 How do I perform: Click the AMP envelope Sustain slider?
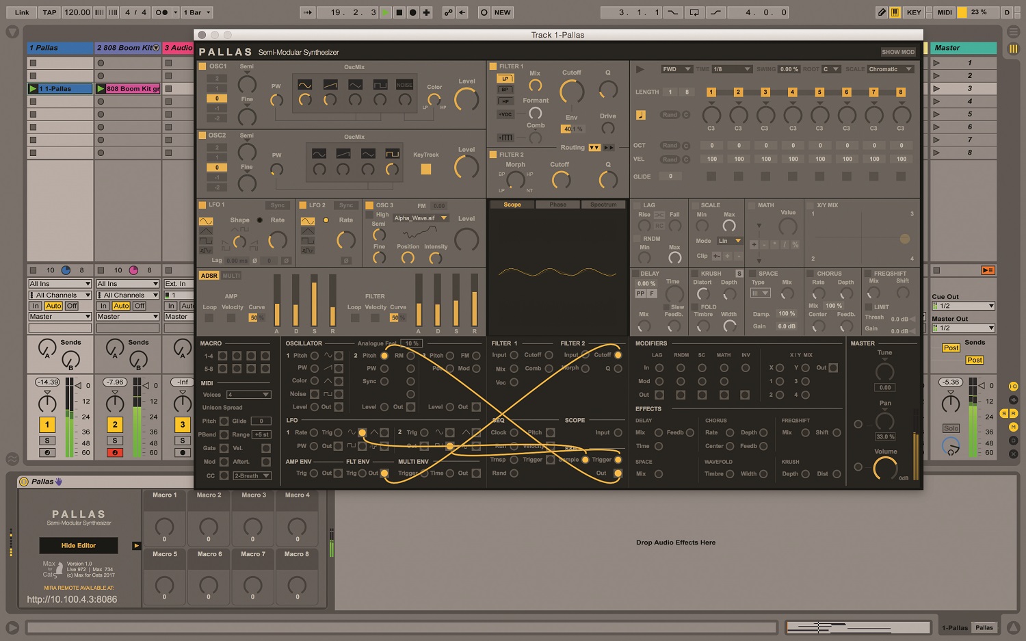[314, 301]
